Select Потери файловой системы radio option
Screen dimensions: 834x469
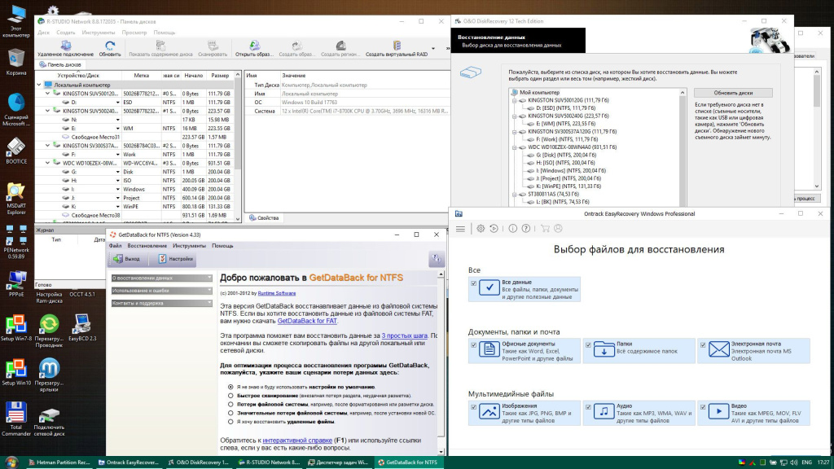click(230, 404)
